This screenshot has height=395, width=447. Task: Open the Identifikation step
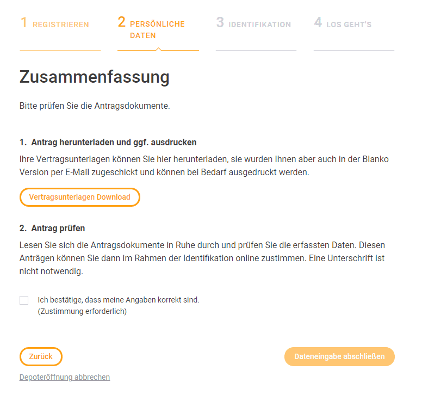coord(260,25)
